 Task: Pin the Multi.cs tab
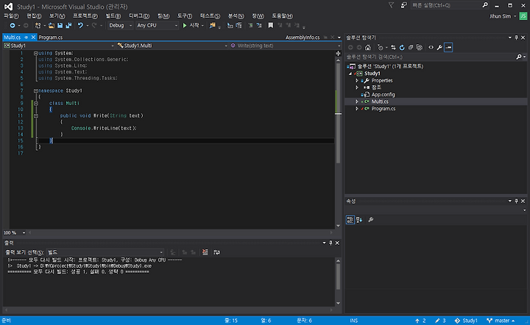tap(26, 37)
